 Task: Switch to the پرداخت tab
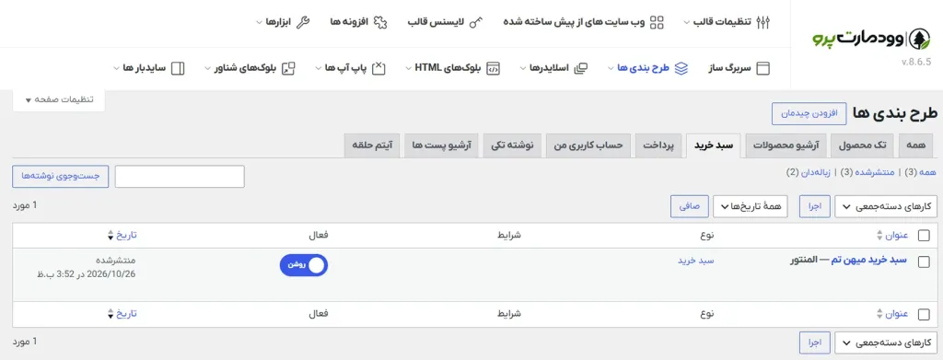point(659,146)
